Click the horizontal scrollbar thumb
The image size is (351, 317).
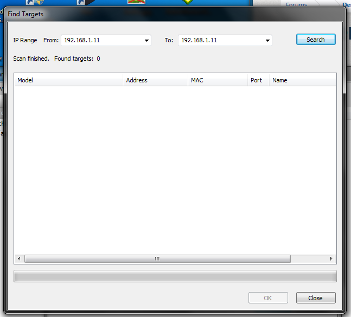click(x=157, y=258)
